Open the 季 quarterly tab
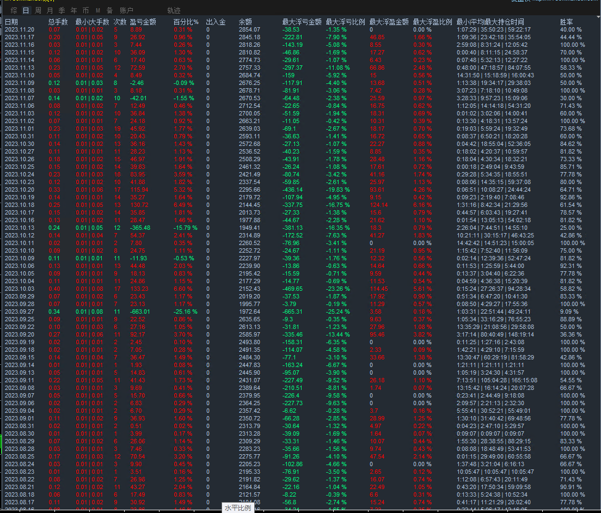 [x=62, y=10]
